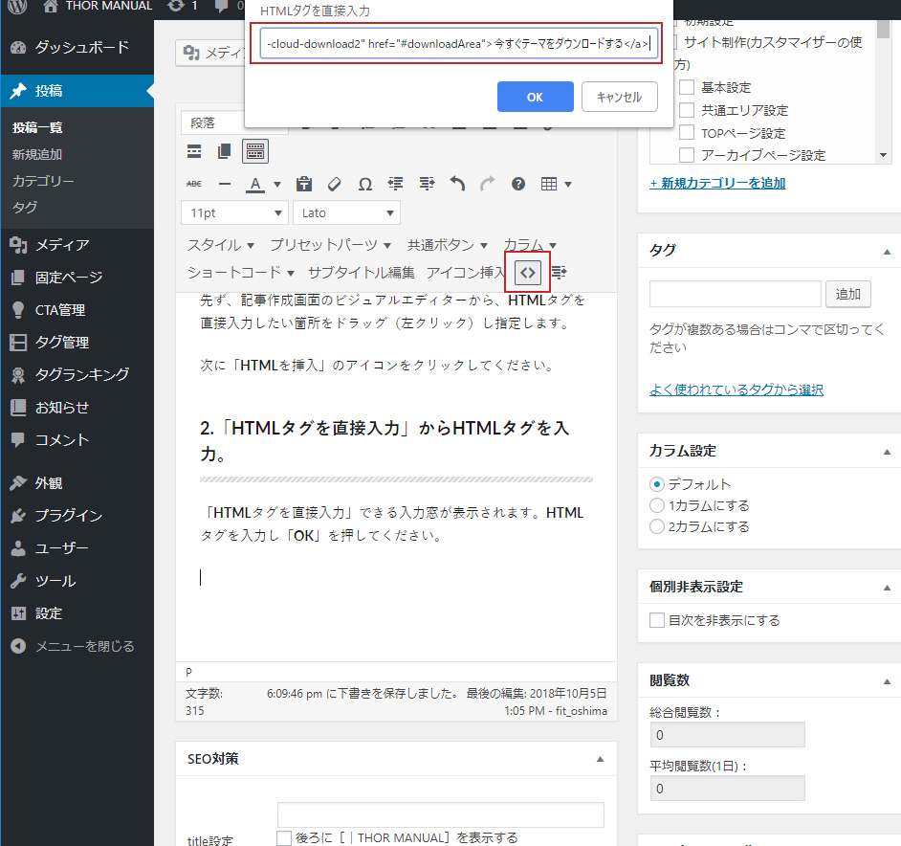Open the Lato font family dropdown
Image resolution: width=901 pixels, height=846 pixels.
tap(346, 212)
